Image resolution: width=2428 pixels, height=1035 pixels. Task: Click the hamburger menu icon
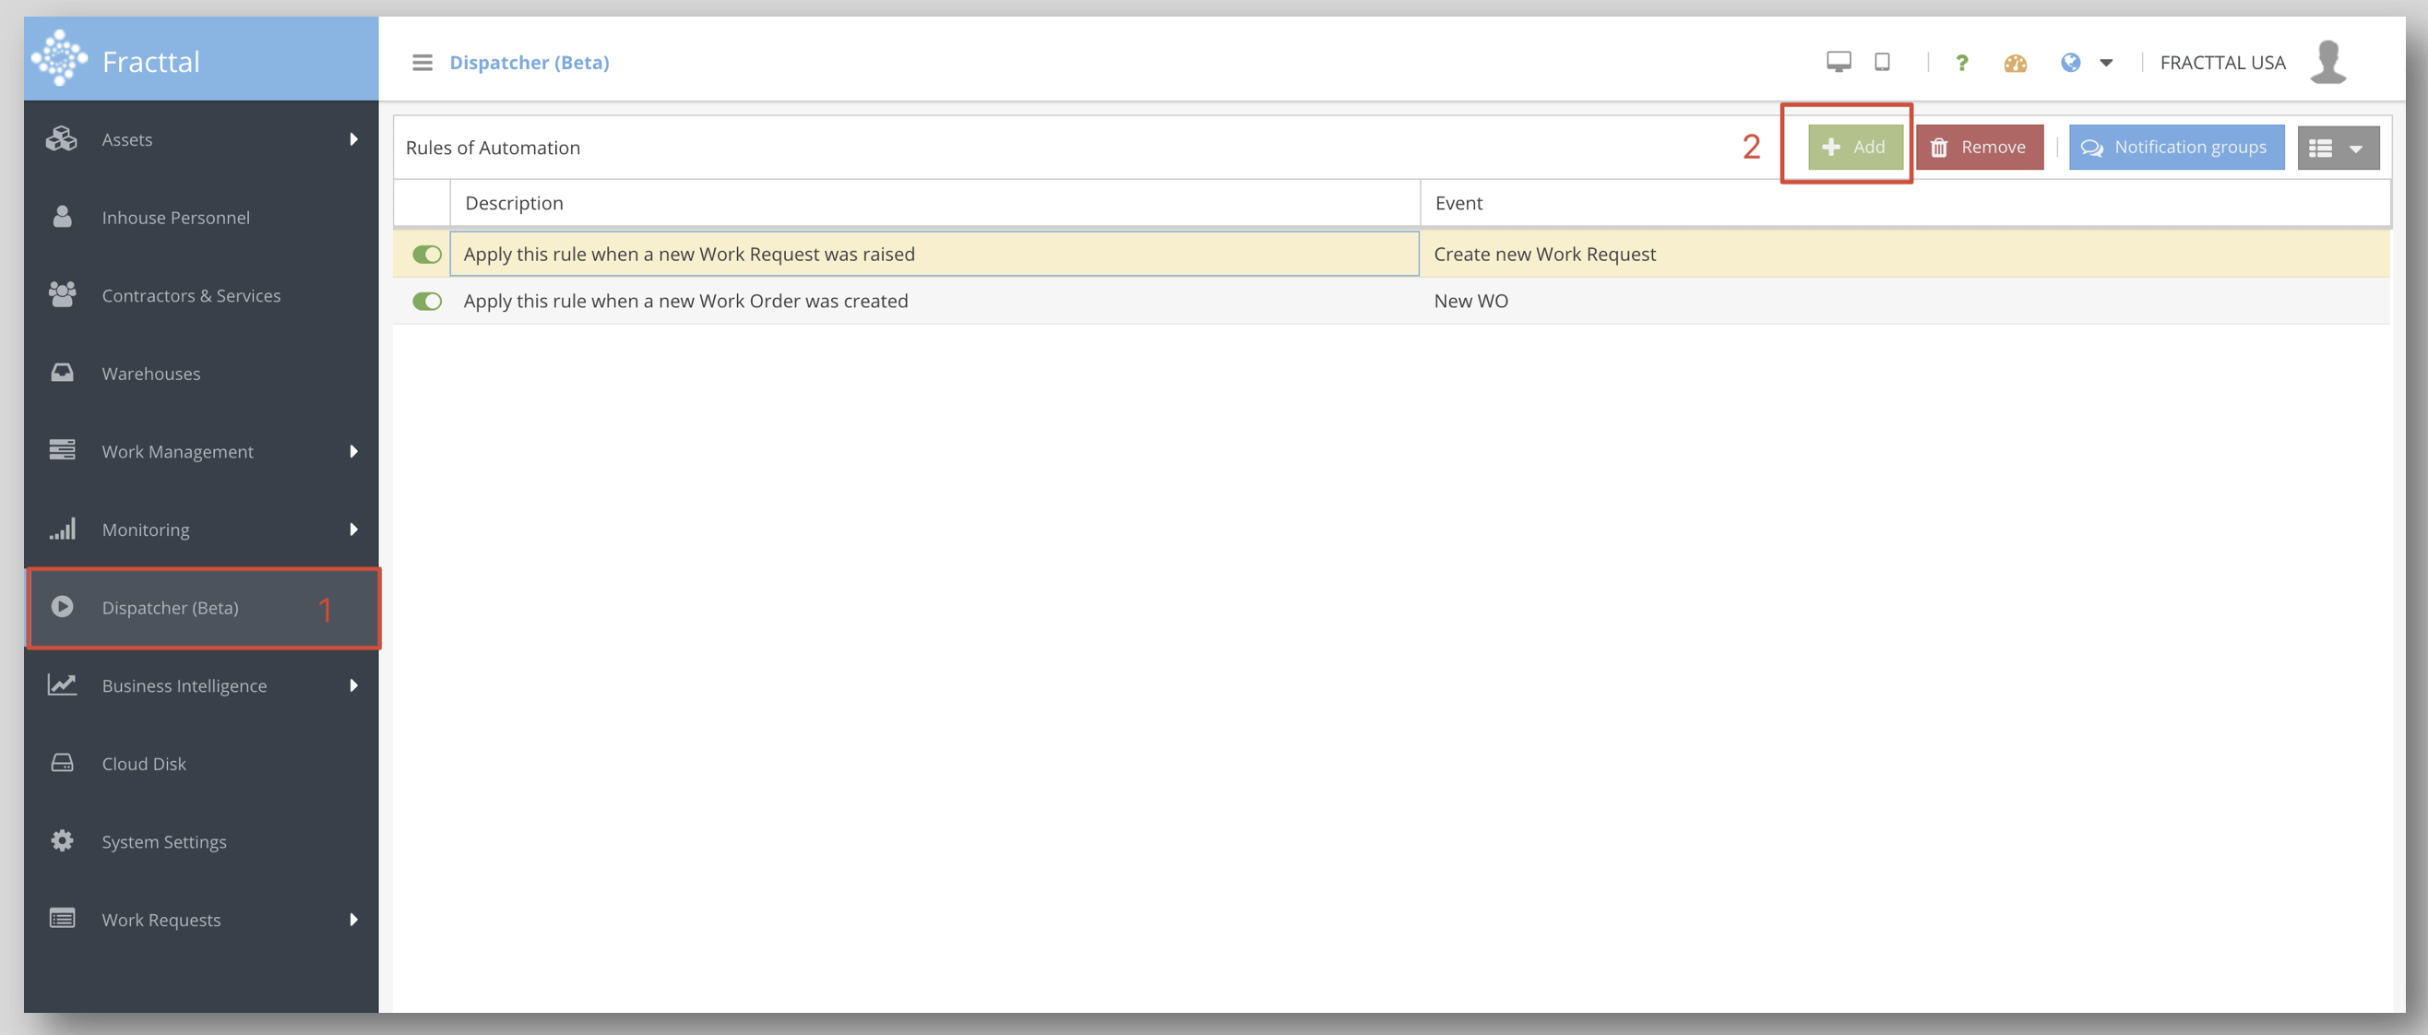pos(423,62)
